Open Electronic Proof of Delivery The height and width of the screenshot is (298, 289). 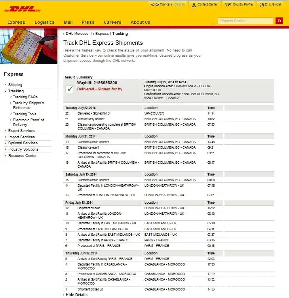pos(29,122)
